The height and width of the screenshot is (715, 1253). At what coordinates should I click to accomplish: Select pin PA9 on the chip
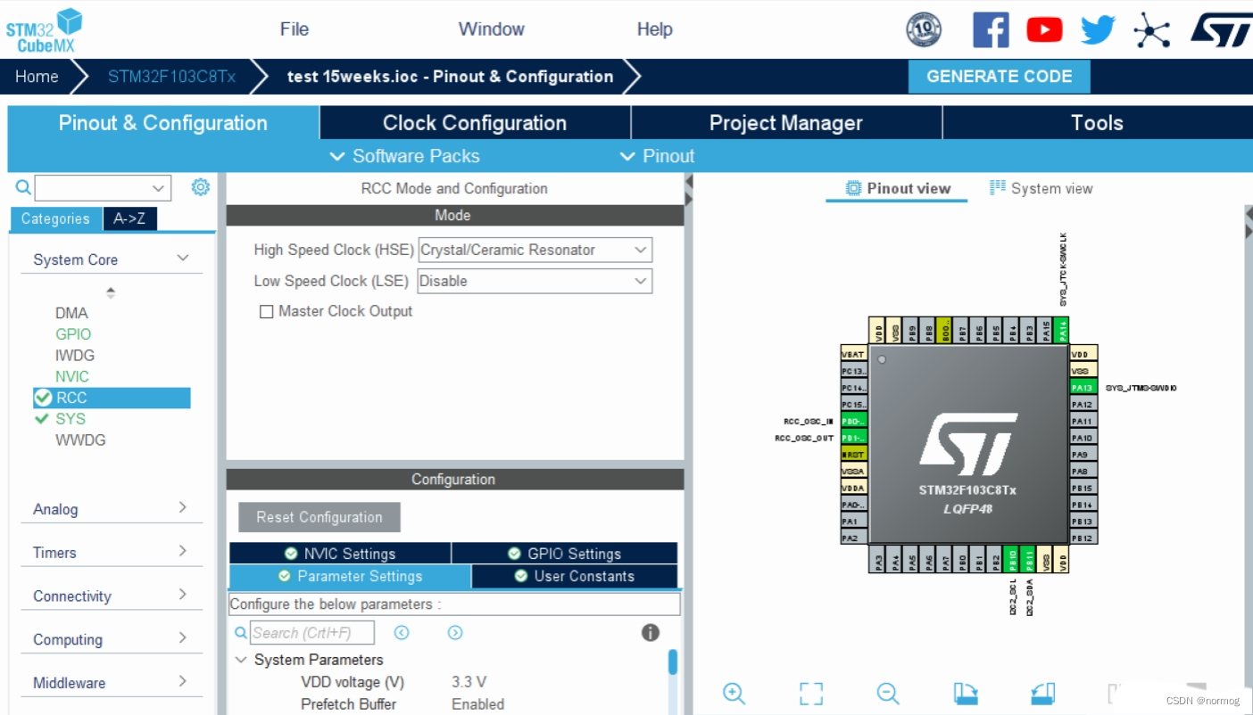(1083, 455)
